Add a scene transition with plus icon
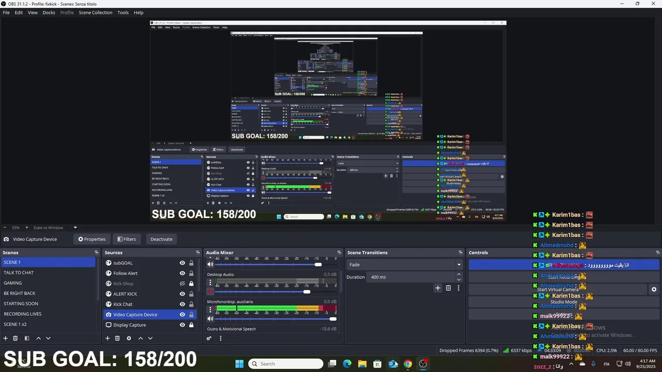The height and width of the screenshot is (372, 662). click(x=438, y=288)
